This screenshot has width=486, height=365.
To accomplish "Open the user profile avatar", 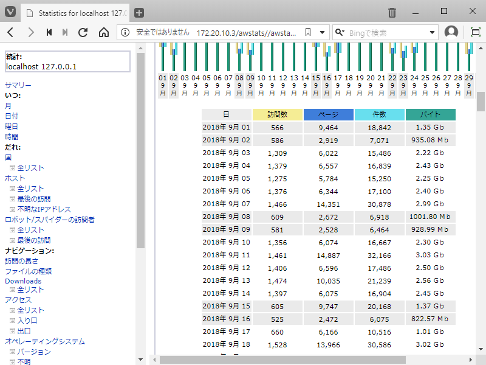I will click(451, 32).
